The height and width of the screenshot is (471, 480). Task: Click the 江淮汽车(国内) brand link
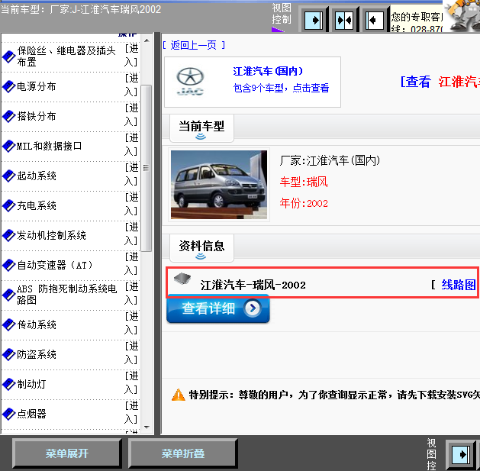(x=268, y=71)
